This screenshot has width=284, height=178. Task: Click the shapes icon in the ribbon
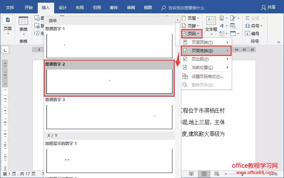pyautogui.click(x=37, y=33)
